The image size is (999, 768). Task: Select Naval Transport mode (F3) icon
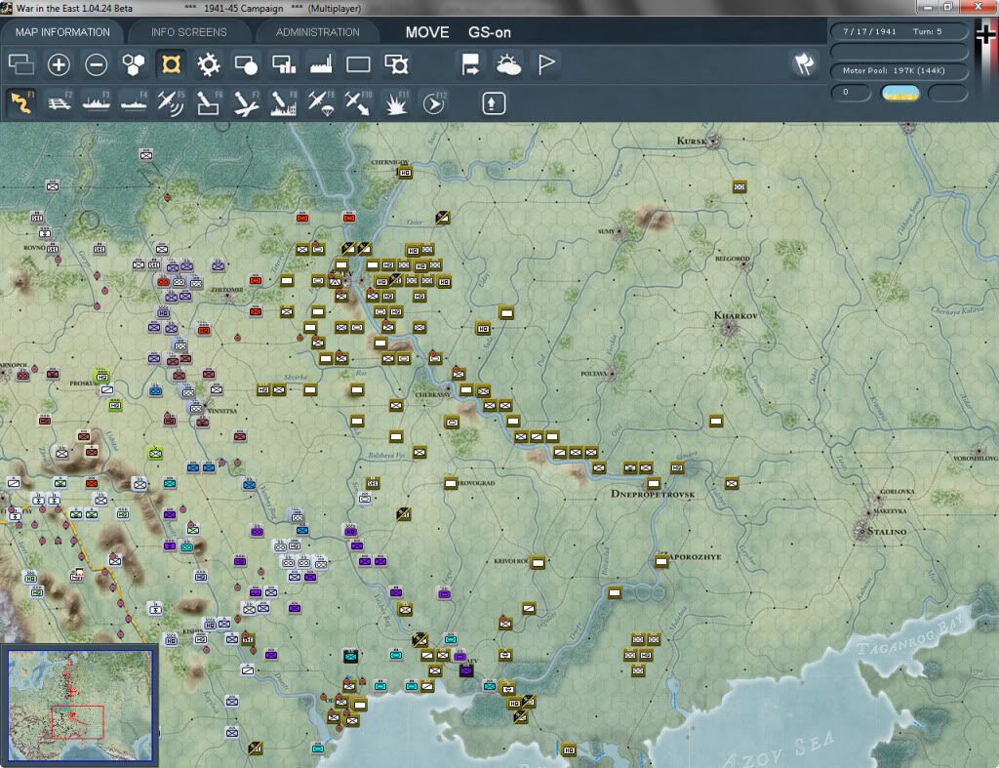pyautogui.click(x=97, y=102)
